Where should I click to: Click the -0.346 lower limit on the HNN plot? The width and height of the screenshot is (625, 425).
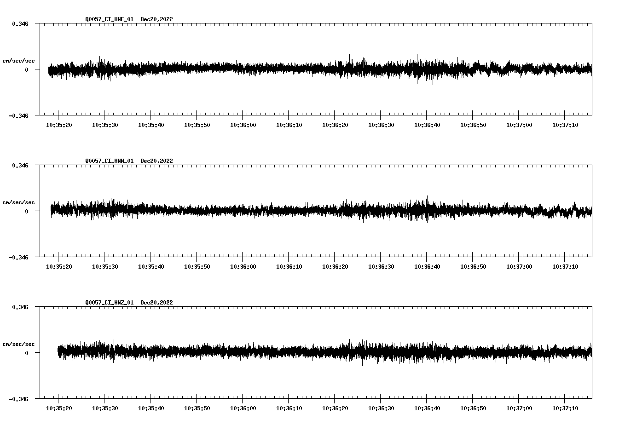[18, 257]
